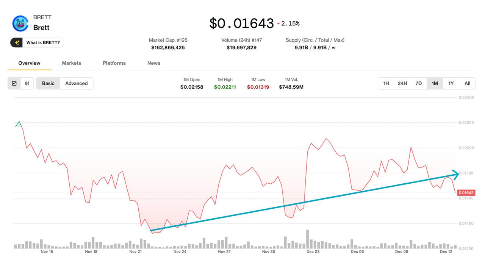This screenshot has width=485, height=264.
Task: Select the 7D timeframe button
Action: [x=418, y=83]
